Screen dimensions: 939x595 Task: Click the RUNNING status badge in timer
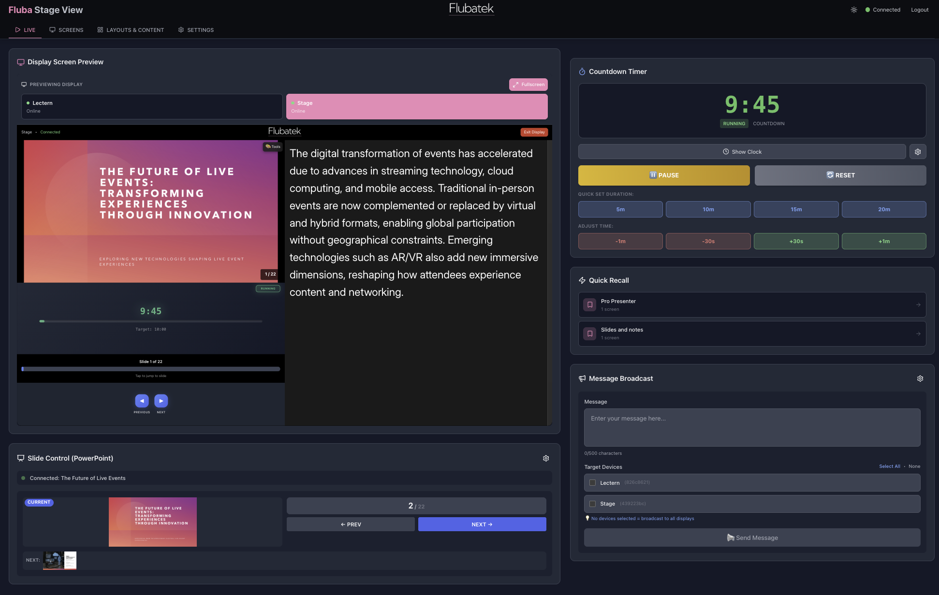pos(734,124)
